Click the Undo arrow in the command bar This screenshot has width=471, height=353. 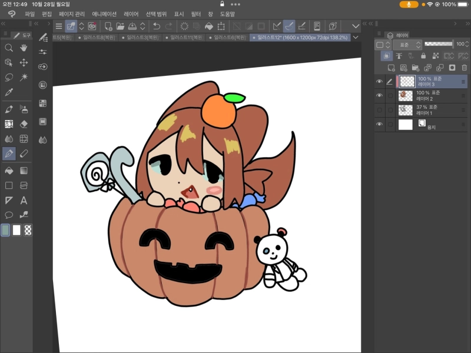click(x=156, y=26)
